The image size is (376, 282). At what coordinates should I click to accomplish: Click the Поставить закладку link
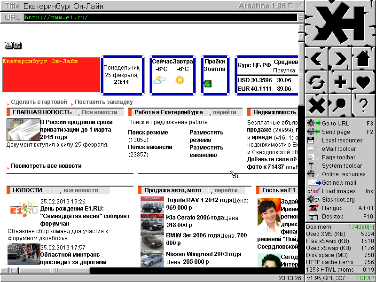(x=103, y=102)
